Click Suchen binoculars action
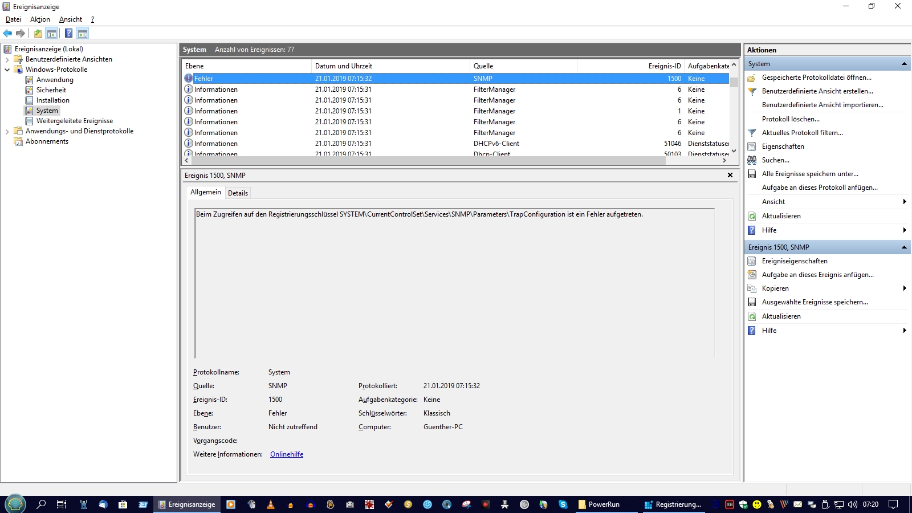 775,160
